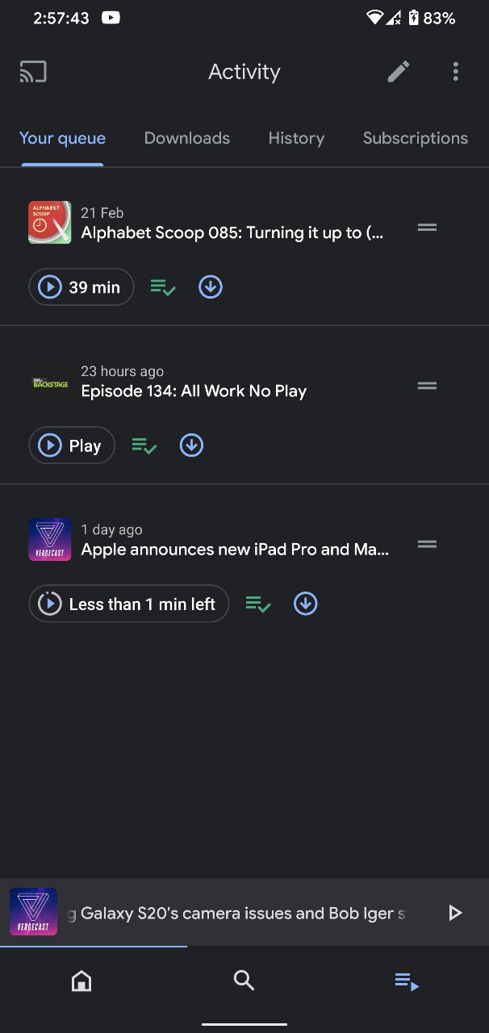Grab the drag handle next to Alphabet Scoop

tap(427, 227)
